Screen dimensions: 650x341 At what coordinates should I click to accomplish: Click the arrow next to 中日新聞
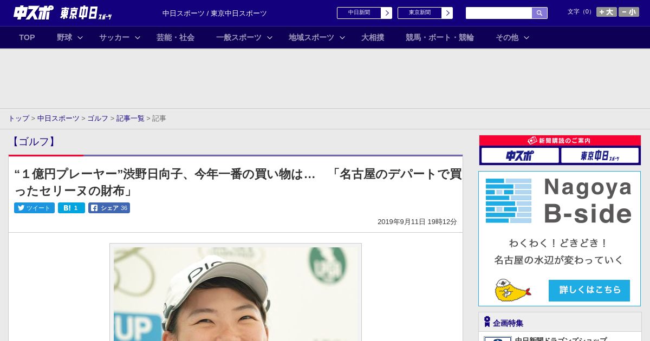point(386,13)
